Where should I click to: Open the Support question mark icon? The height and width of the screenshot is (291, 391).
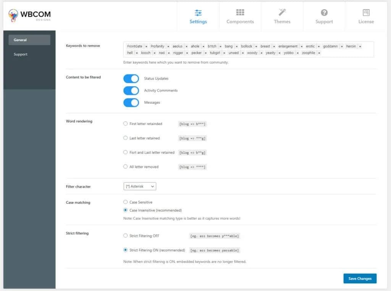click(324, 13)
